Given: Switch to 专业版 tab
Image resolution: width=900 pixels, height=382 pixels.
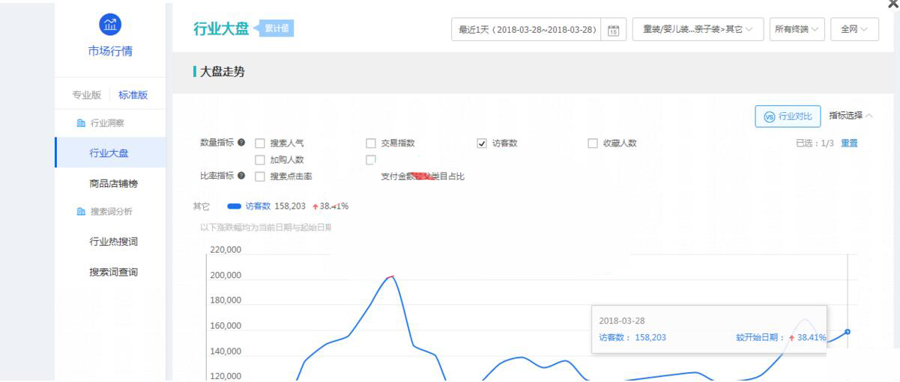Looking at the screenshot, I should click(x=87, y=95).
